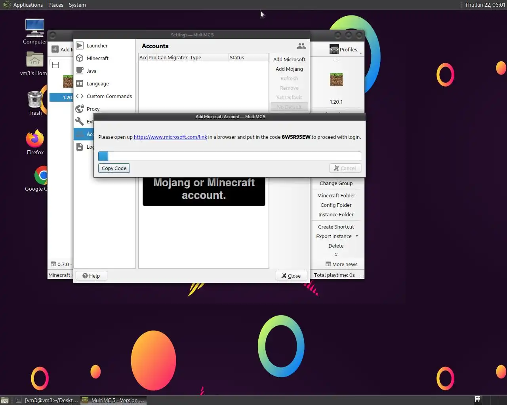Expand more instance actions chevron

[x=336, y=255]
